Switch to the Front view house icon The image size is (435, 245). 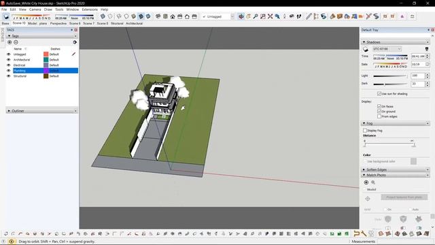pyautogui.click(x=173, y=16)
